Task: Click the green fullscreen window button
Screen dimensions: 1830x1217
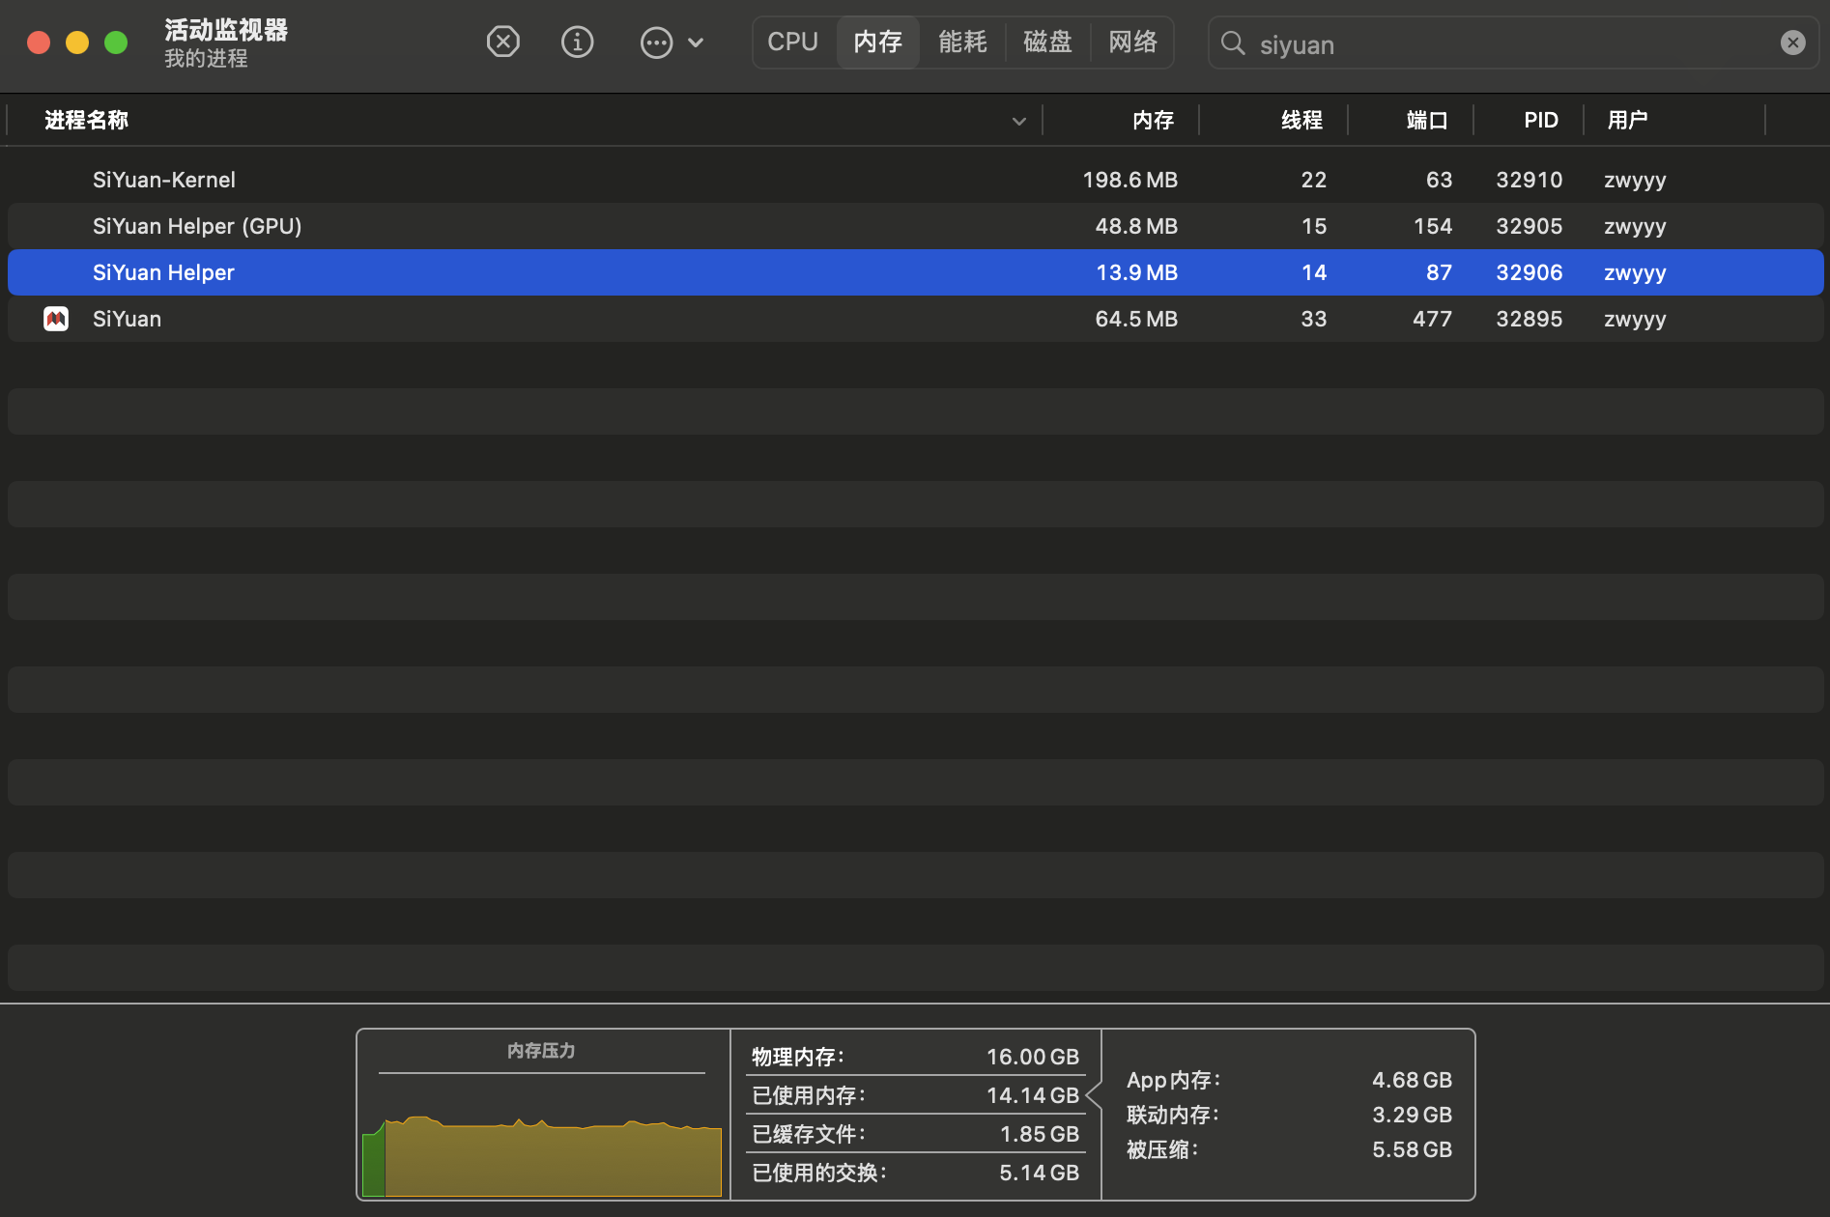Action: 116,42
